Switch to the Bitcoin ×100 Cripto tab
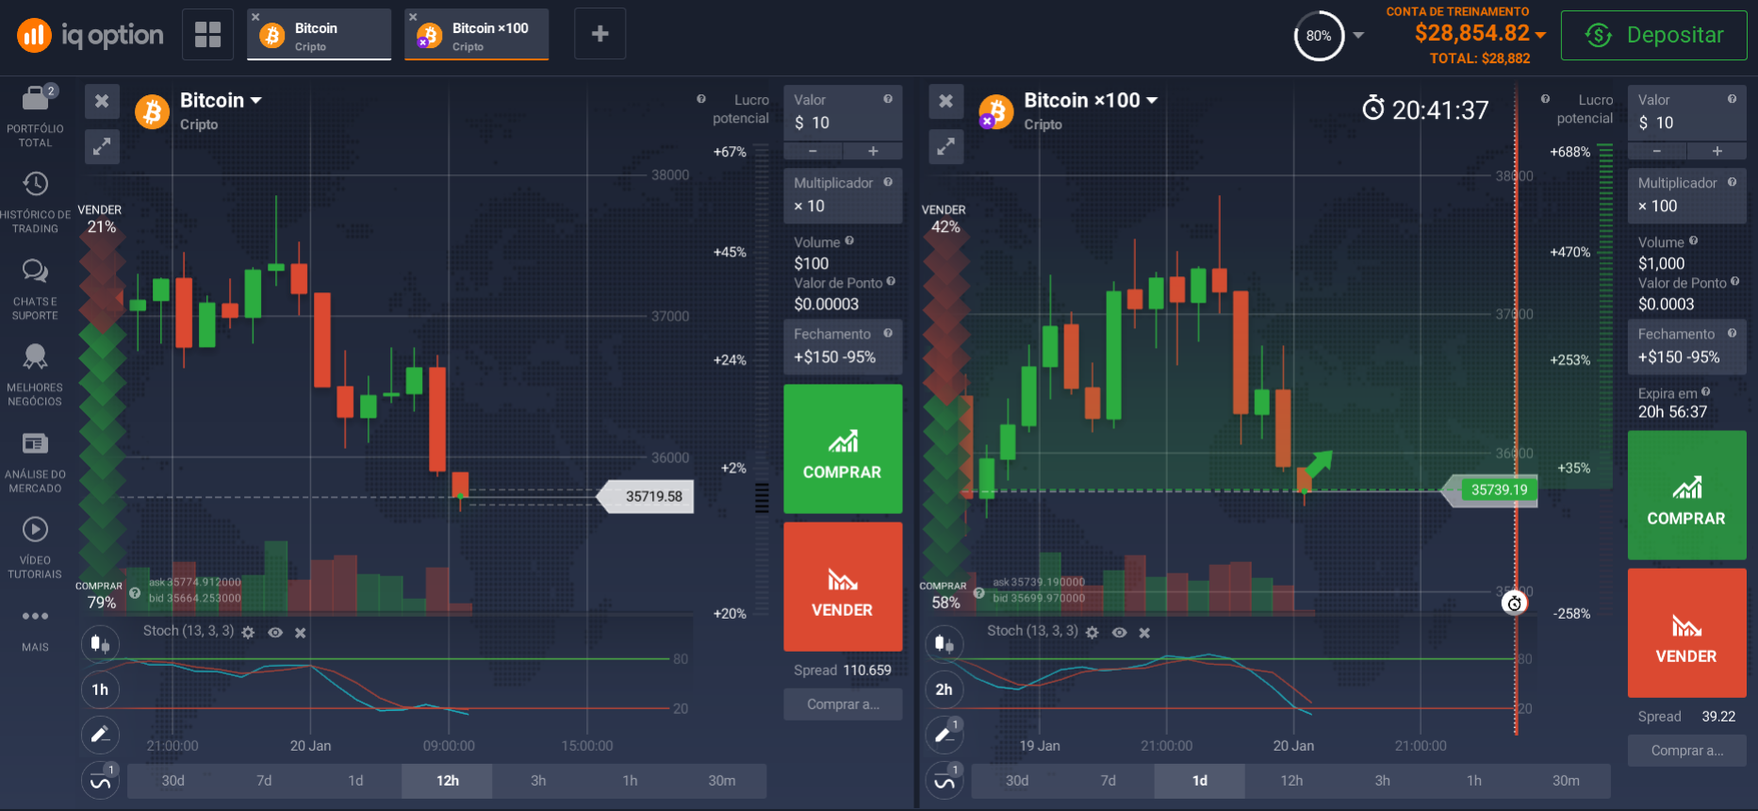This screenshot has height=811, width=1758. (x=476, y=36)
